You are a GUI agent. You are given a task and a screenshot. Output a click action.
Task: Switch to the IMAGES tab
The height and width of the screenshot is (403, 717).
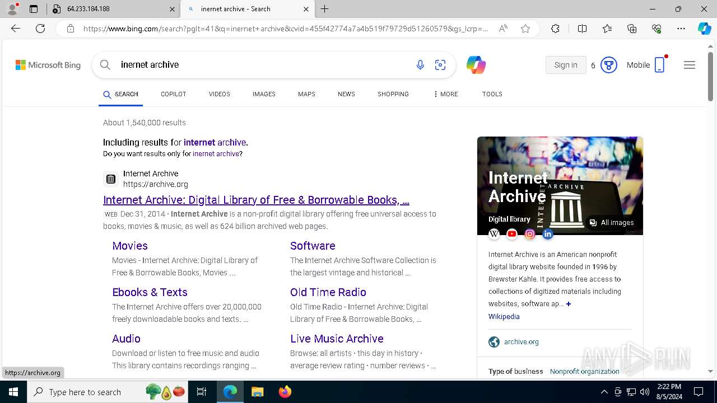coord(264,94)
